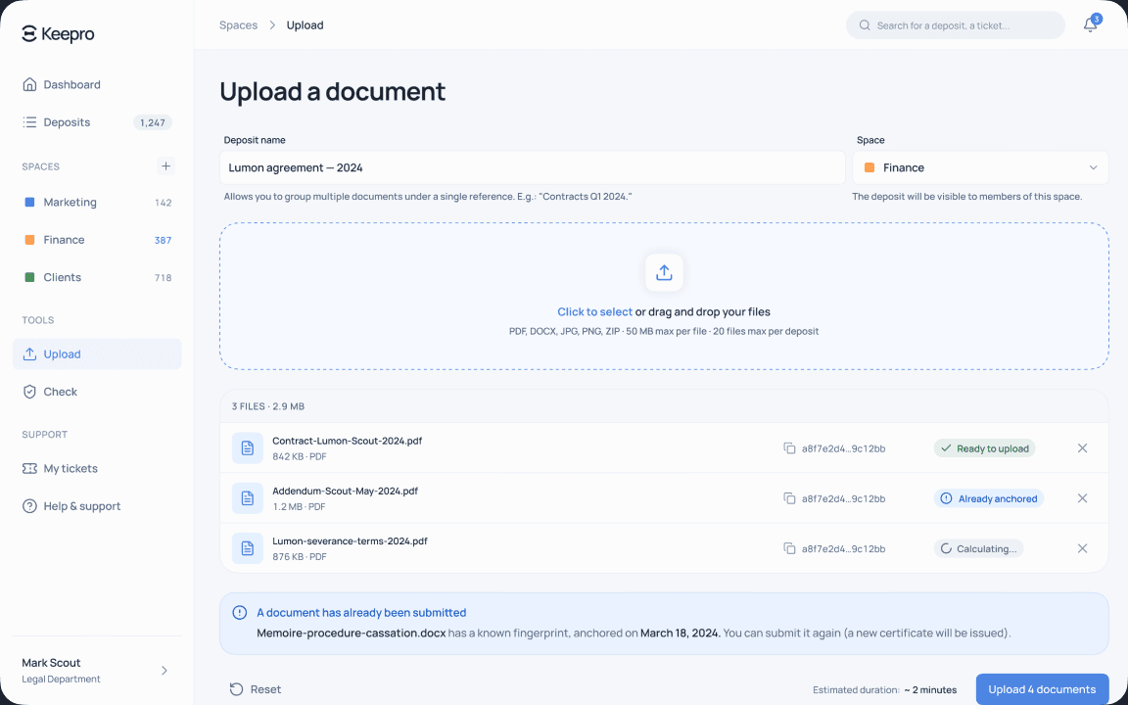Image resolution: width=1128 pixels, height=705 pixels.
Task: Open the Marketing space
Action: 97,202
